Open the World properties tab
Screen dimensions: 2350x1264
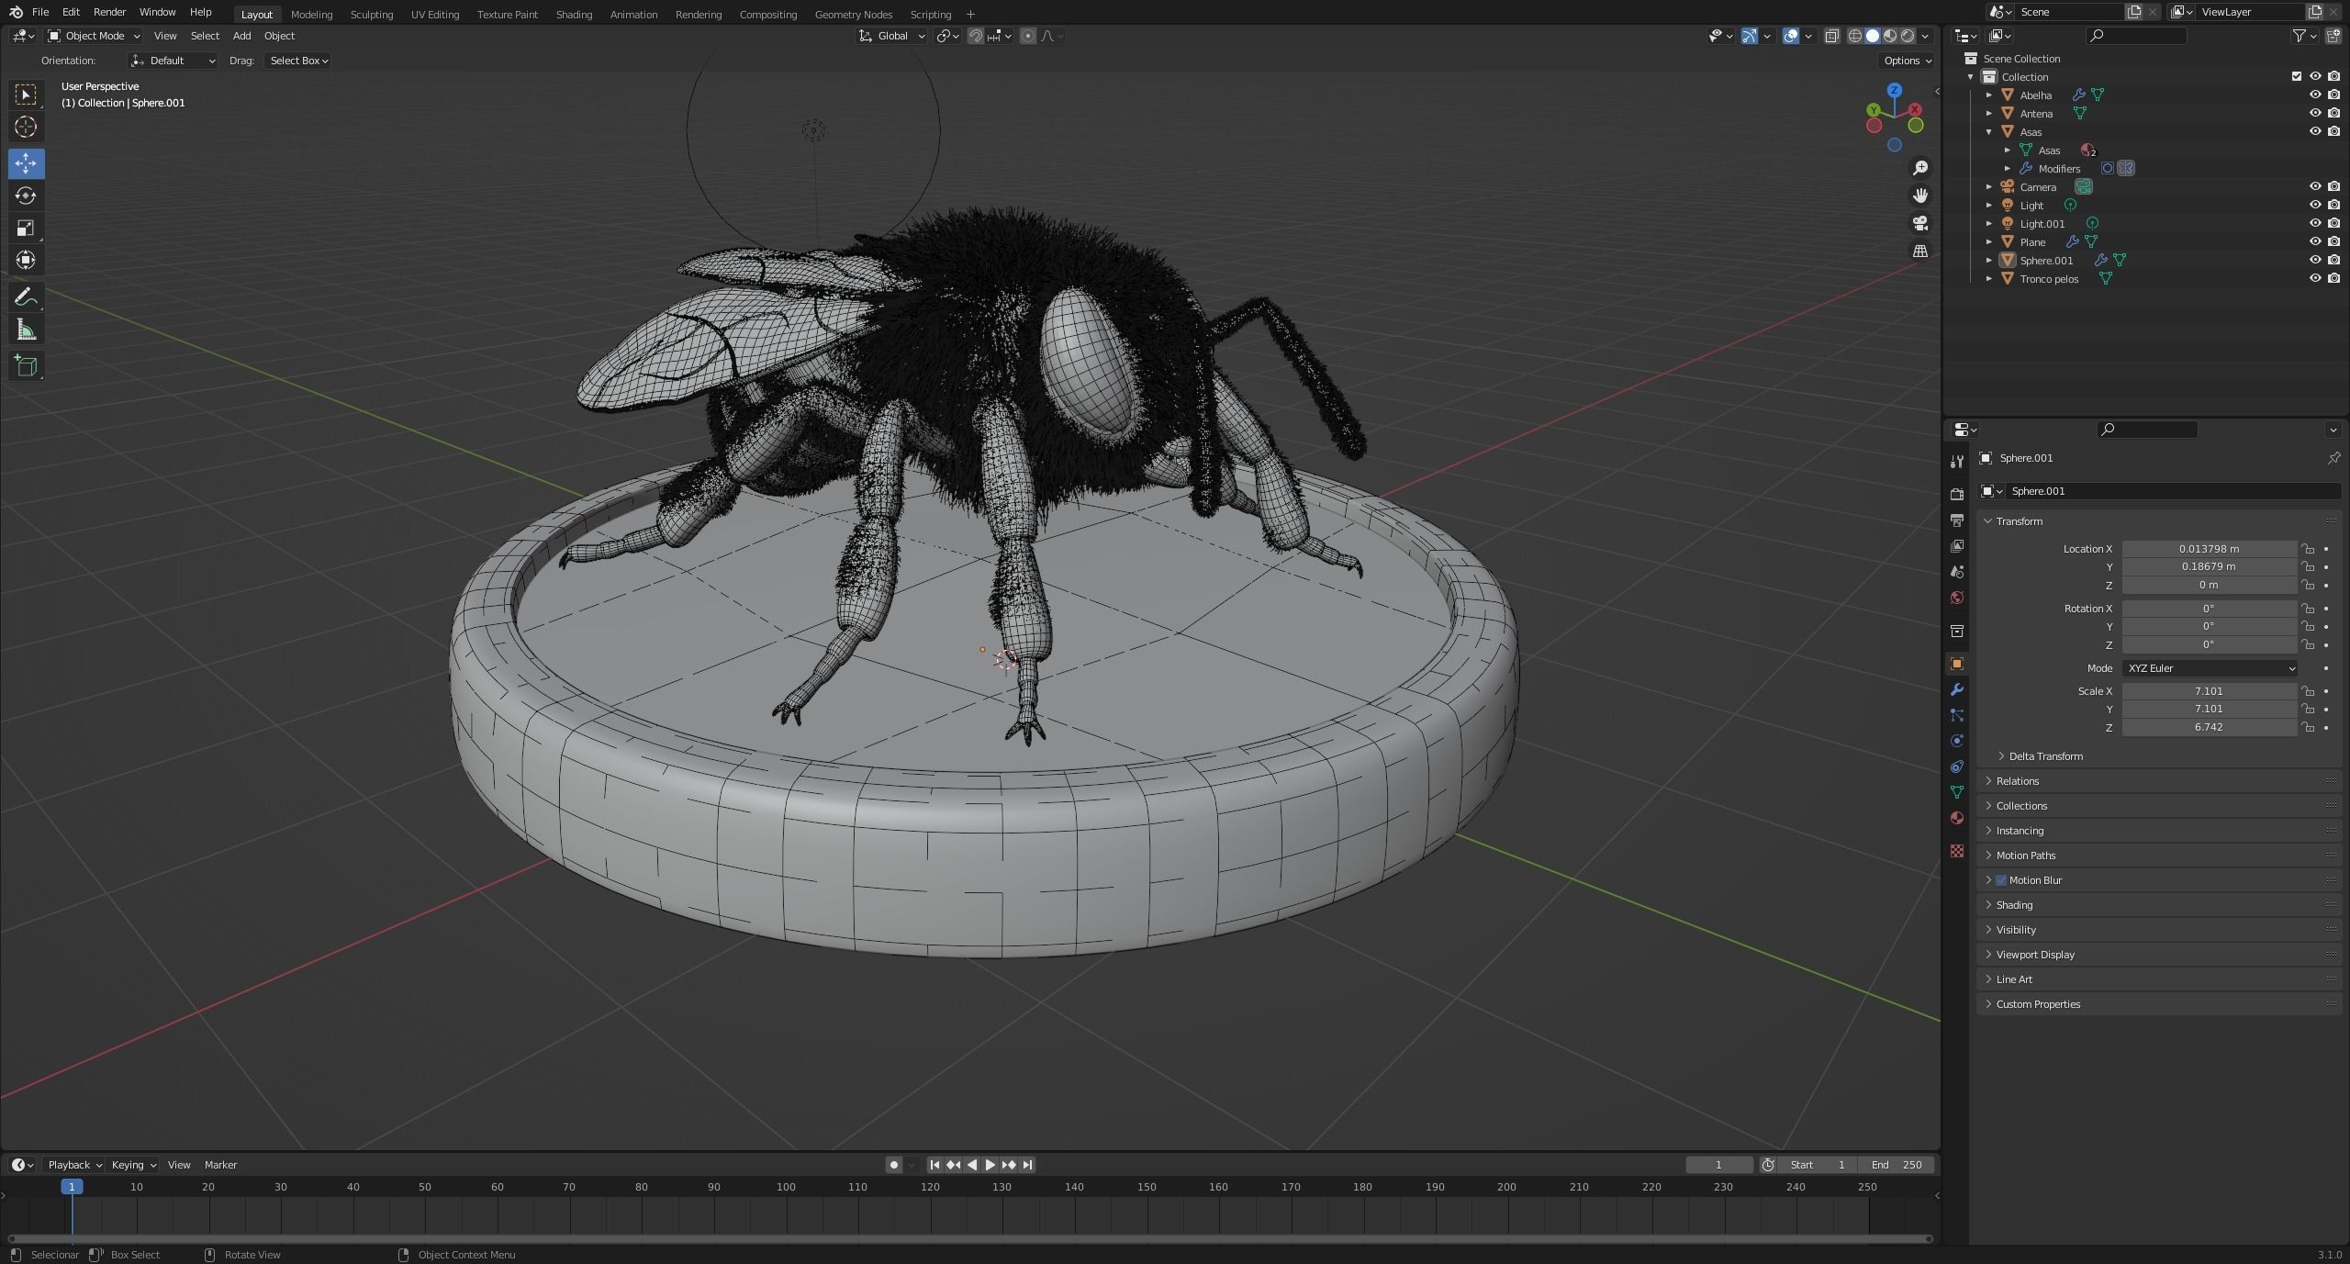(x=1957, y=598)
